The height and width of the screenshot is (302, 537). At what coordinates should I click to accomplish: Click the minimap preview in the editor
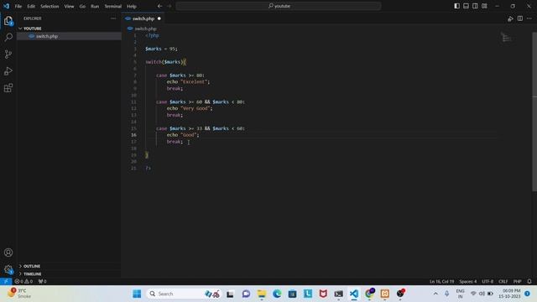[506, 37]
